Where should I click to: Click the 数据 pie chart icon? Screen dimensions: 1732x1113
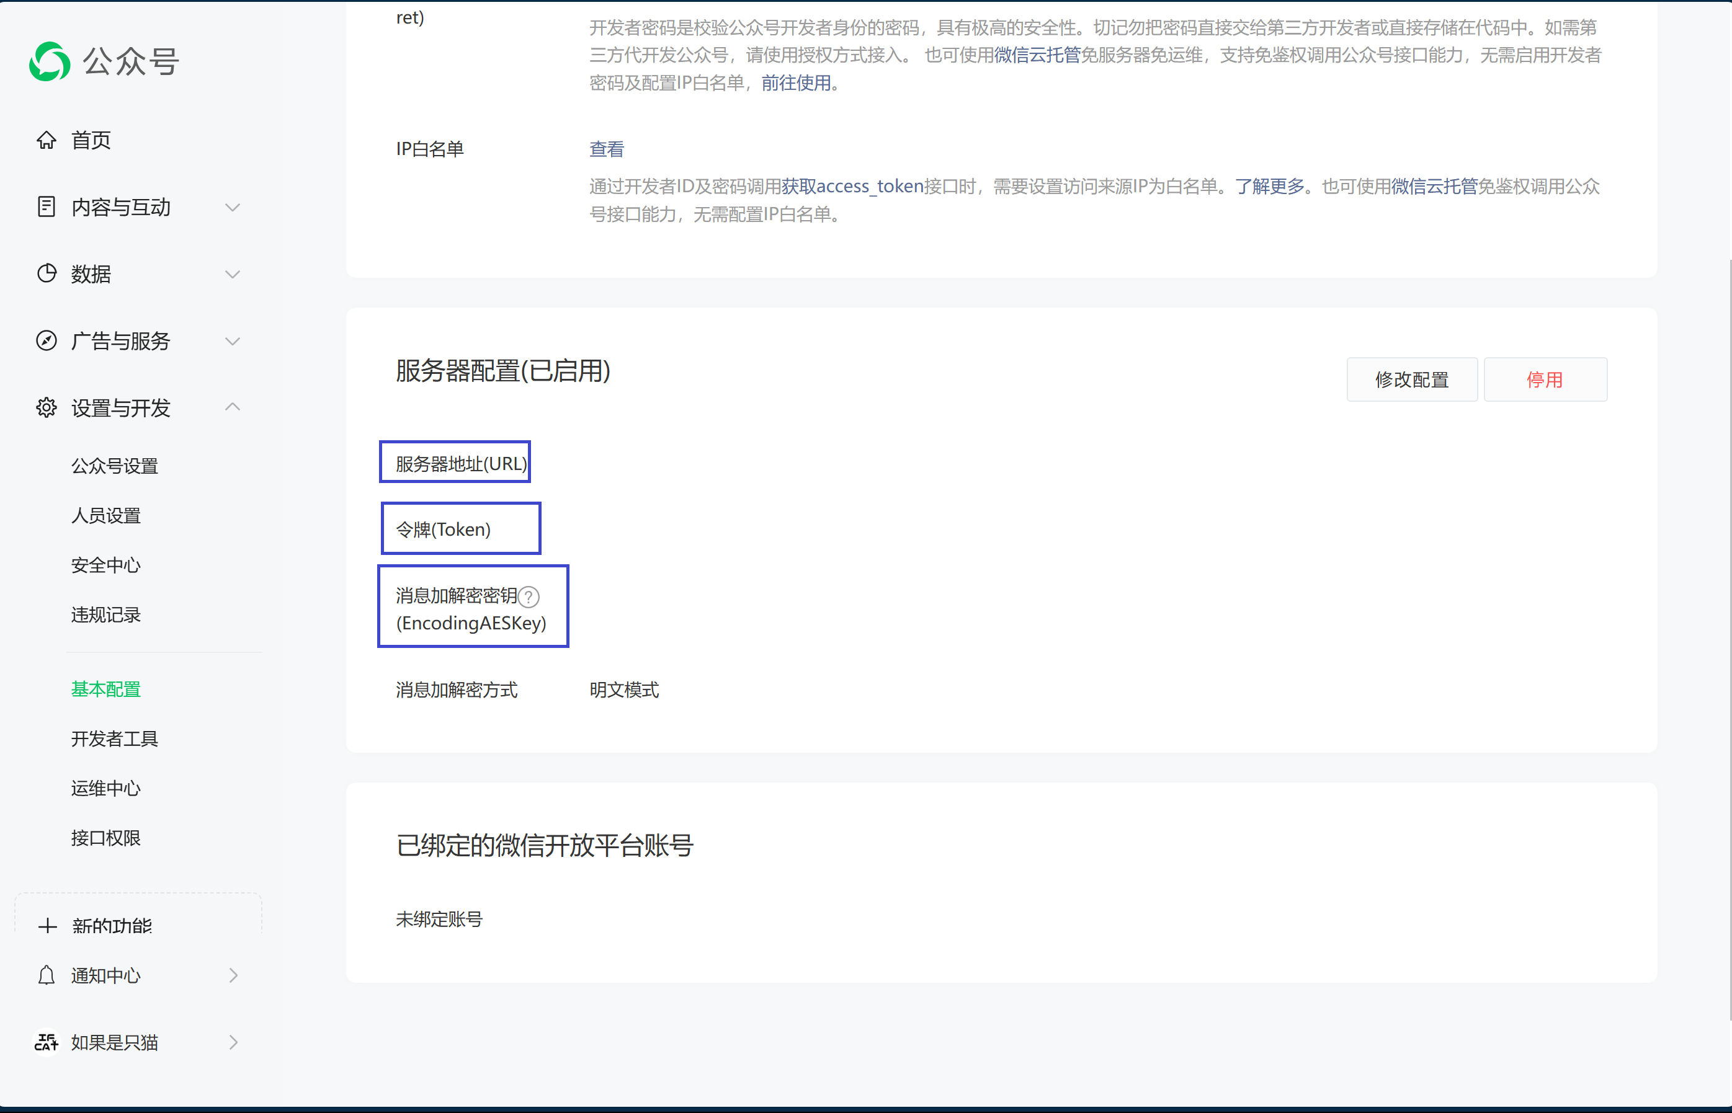[x=47, y=273]
